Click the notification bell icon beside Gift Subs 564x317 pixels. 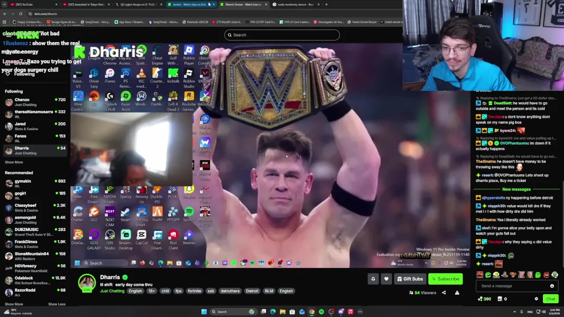(373, 279)
